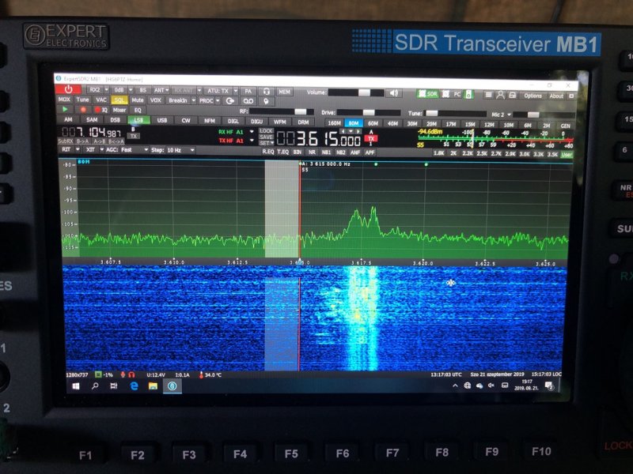633x474 pixels.
Task: Click the voice recorder tape icon
Action: click(248, 101)
